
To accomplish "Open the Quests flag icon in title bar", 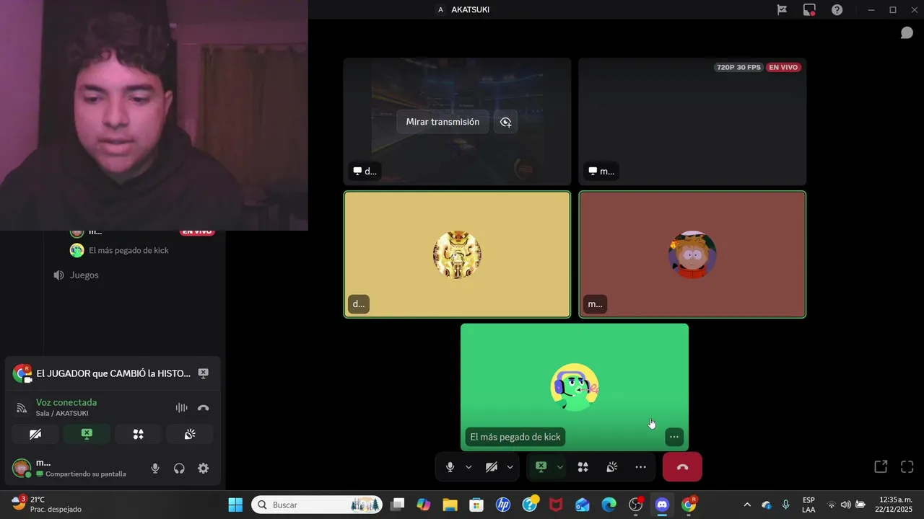I will (x=782, y=10).
